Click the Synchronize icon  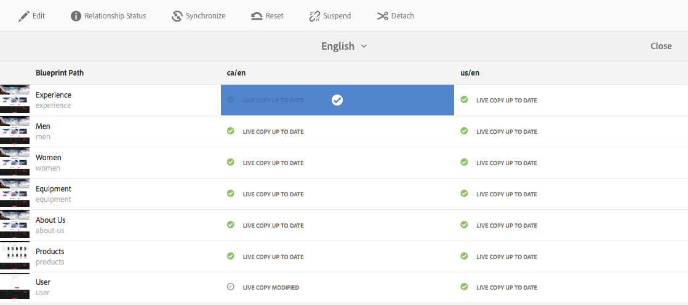(177, 16)
